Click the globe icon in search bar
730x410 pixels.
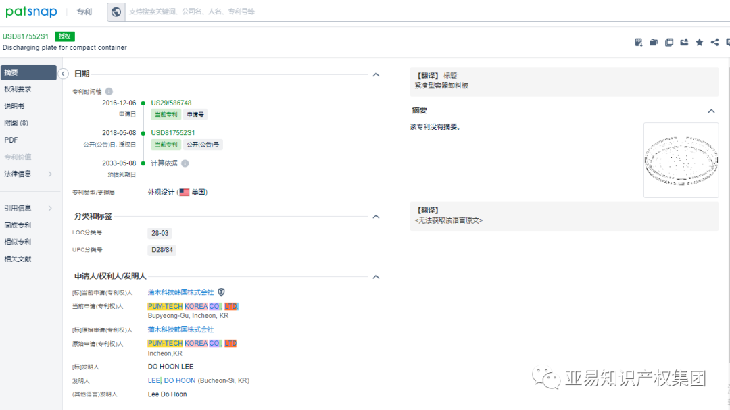[x=116, y=11]
